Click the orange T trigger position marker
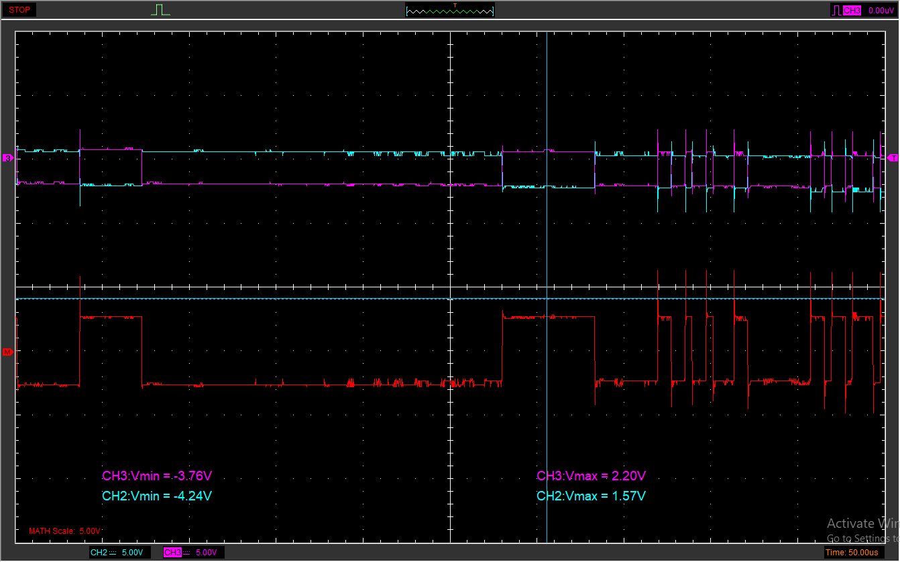900x562 pixels. point(455,5)
